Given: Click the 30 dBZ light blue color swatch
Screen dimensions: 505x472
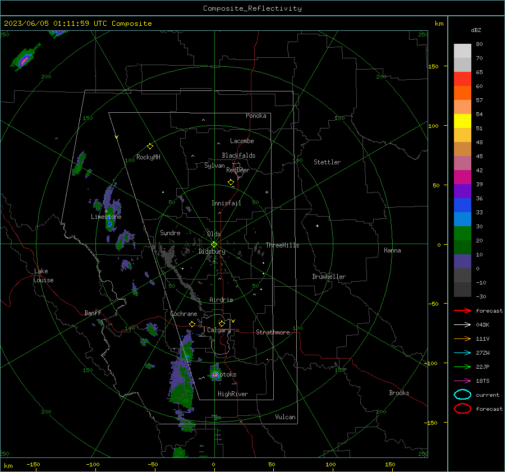Looking at the screenshot, I should pyautogui.click(x=462, y=219).
